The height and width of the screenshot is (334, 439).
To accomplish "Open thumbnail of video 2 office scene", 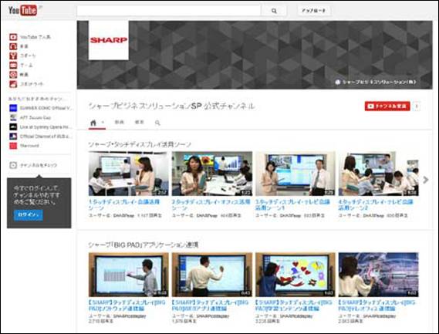I will 212,174.
